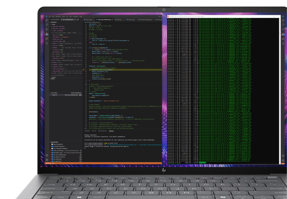Open the Explorer view in activity bar
The width and height of the screenshot is (287, 199).
pos(47,21)
